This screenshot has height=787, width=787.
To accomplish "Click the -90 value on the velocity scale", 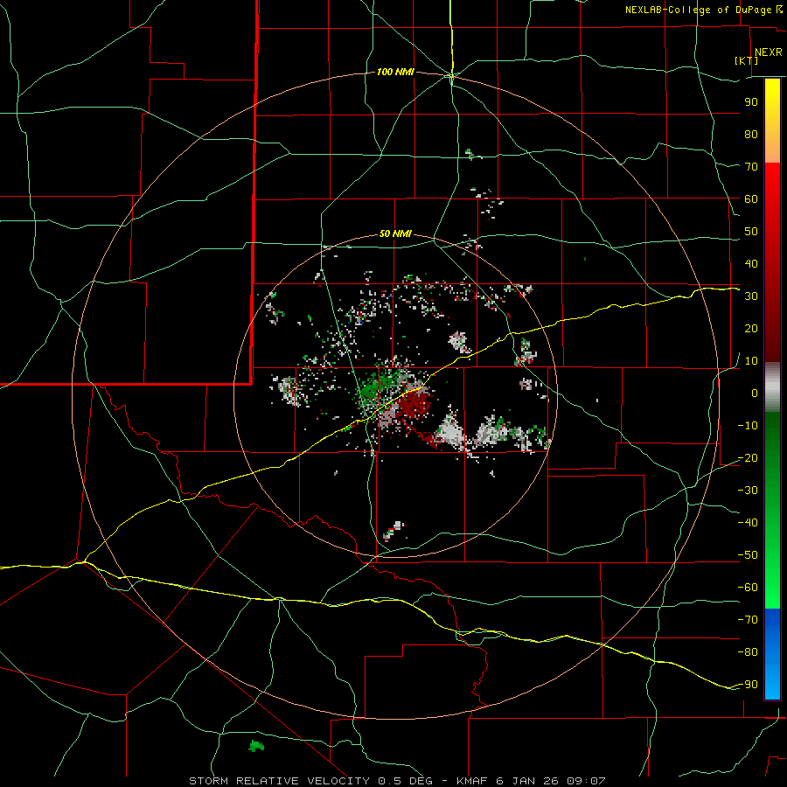I will [748, 685].
